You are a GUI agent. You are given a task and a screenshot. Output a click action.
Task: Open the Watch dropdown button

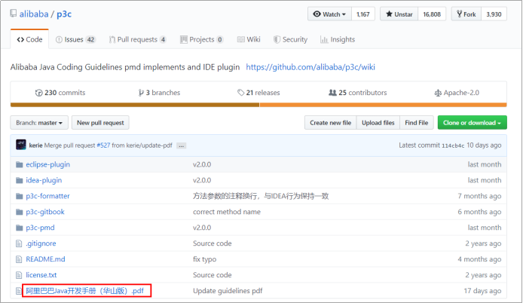[x=329, y=14]
